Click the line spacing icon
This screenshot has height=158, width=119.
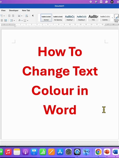pyautogui.click(x=12, y=20)
